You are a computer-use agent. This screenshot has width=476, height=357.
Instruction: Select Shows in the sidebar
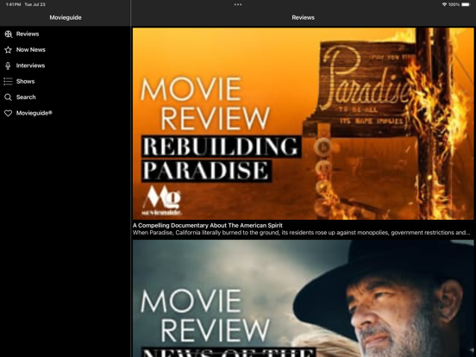tap(66, 81)
